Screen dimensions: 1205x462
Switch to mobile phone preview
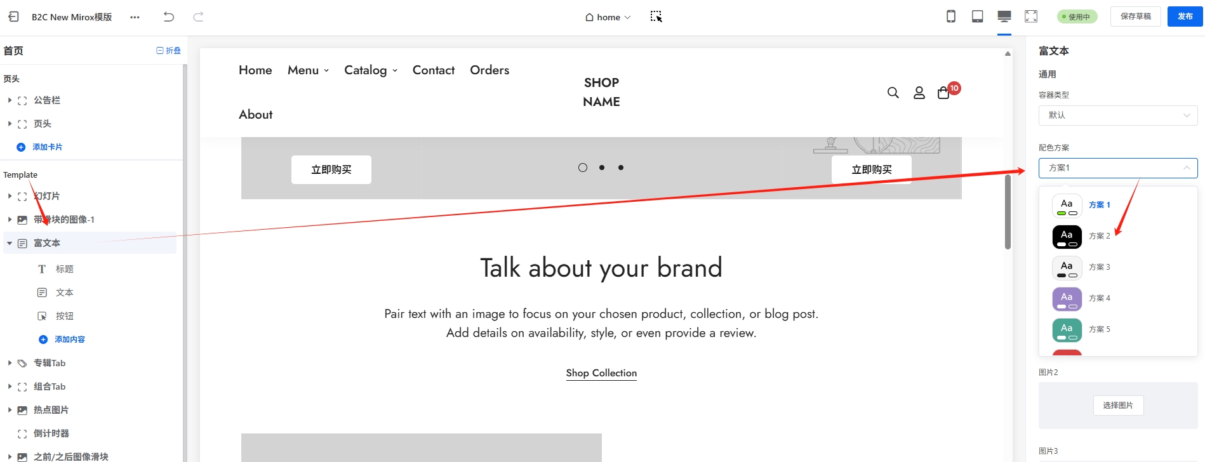click(x=950, y=16)
